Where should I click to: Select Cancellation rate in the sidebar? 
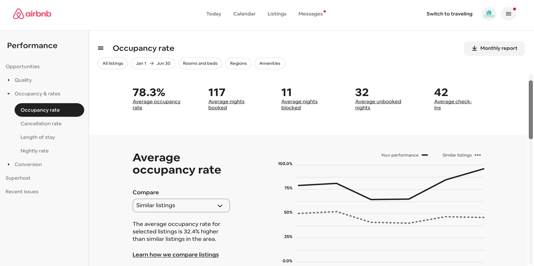(41, 124)
